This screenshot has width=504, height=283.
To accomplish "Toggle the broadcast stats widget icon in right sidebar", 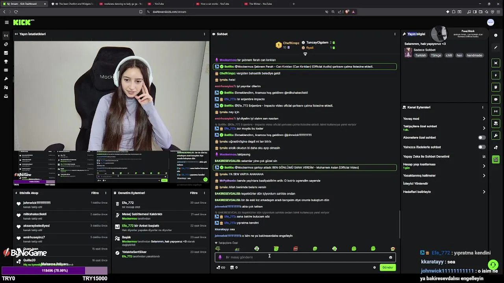I will tap(496, 111).
